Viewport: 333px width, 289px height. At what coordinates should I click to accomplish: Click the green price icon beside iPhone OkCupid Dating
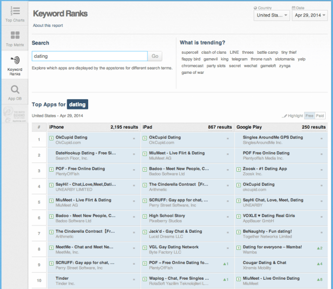coord(51,138)
